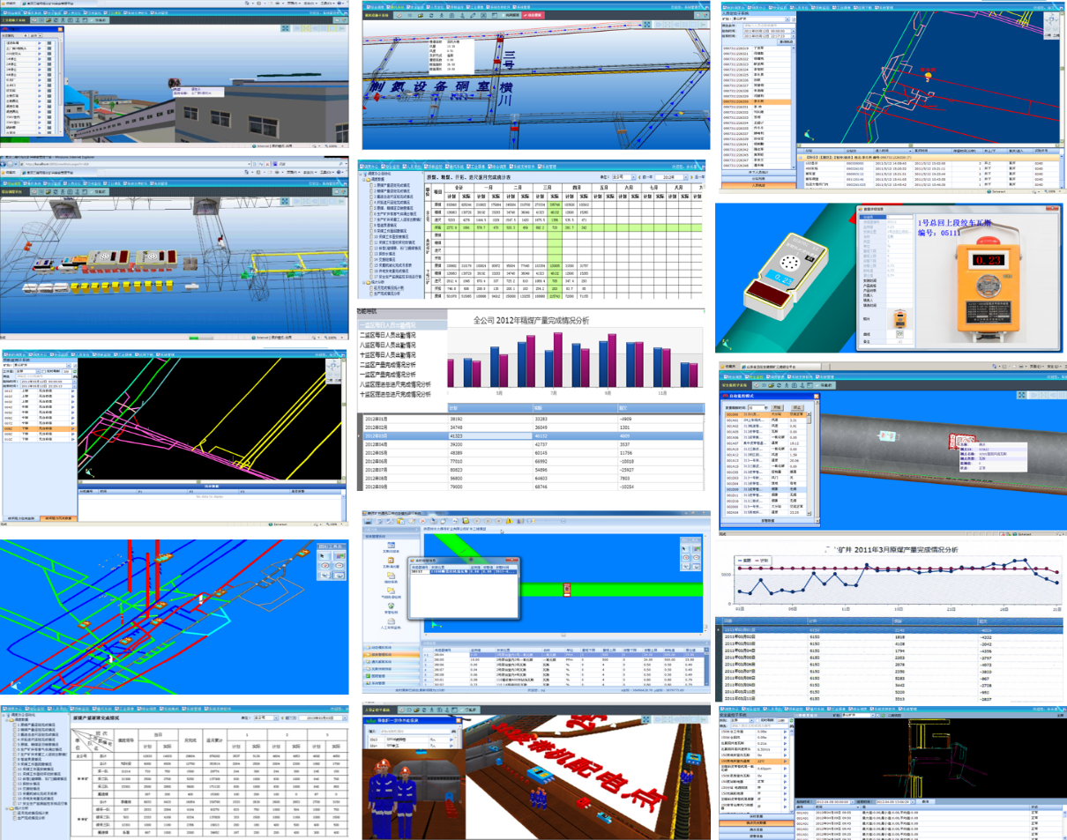1067x840 pixels.
Task: Click the orange person marker on mine map
Action: [927, 76]
